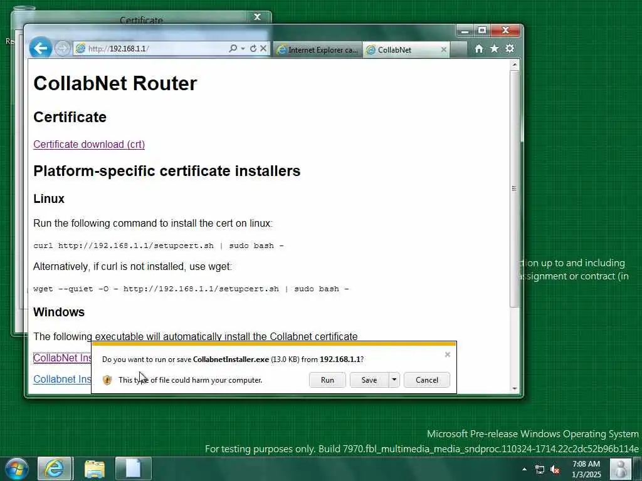Click the network tray icon
Image resolution: width=642 pixels, height=481 pixels.
tap(540, 470)
